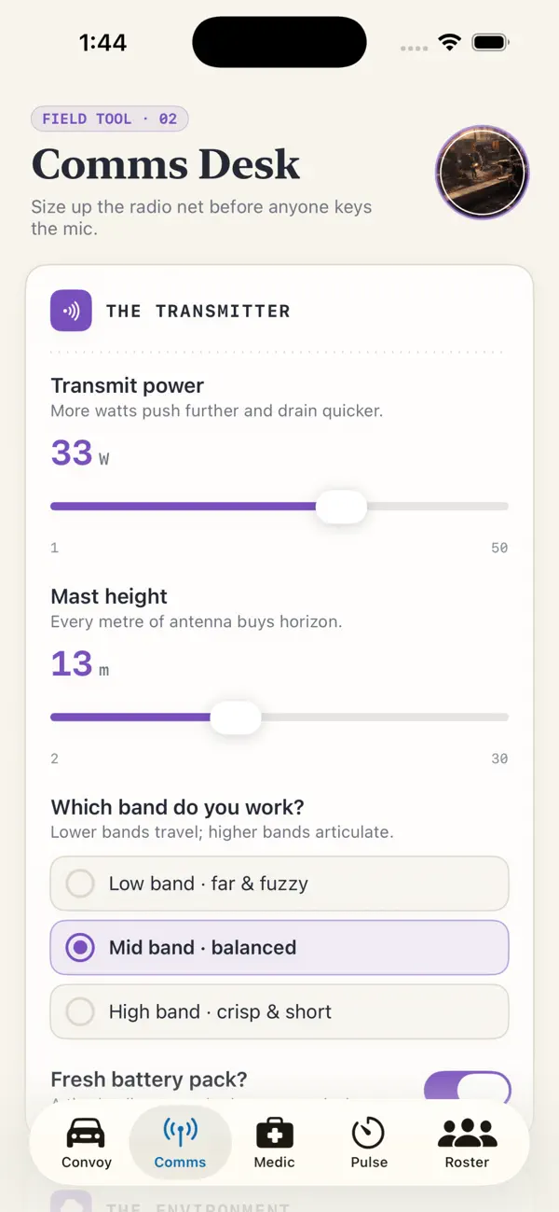This screenshot has width=559, height=1212.
Task: Open the Medic first-aid kit icon
Action: pyautogui.click(x=274, y=1133)
